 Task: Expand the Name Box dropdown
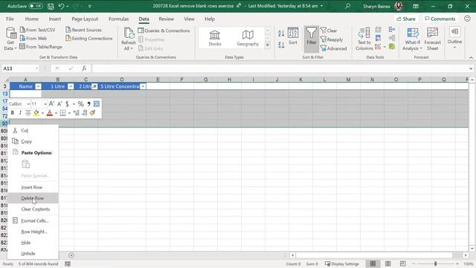(x=36, y=68)
